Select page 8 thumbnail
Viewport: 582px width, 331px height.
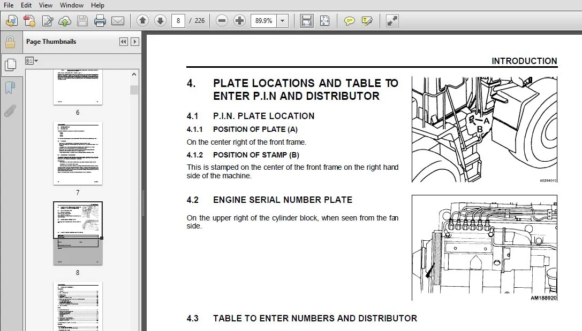(78, 233)
